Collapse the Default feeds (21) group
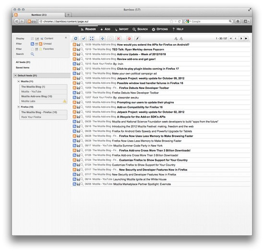 [x=15, y=75]
